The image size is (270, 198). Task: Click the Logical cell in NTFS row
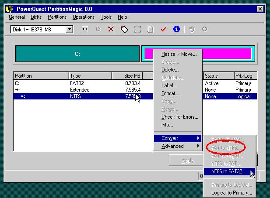[243, 96]
